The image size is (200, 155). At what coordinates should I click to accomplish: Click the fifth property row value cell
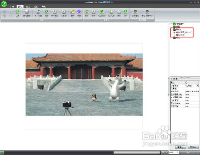[192, 97]
